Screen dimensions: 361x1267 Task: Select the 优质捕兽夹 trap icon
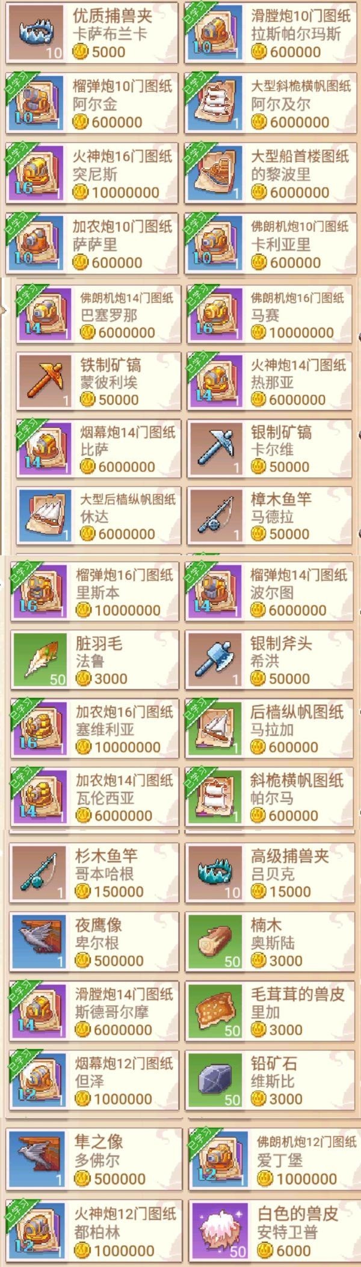35,33
